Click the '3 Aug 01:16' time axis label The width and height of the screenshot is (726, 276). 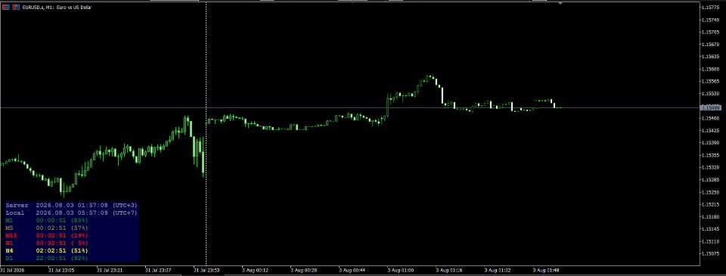(x=449, y=269)
